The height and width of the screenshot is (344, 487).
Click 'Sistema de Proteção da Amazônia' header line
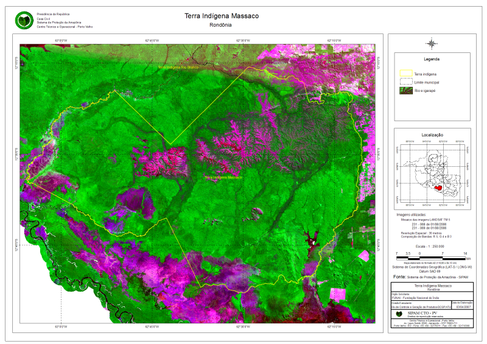click(59, 23)
